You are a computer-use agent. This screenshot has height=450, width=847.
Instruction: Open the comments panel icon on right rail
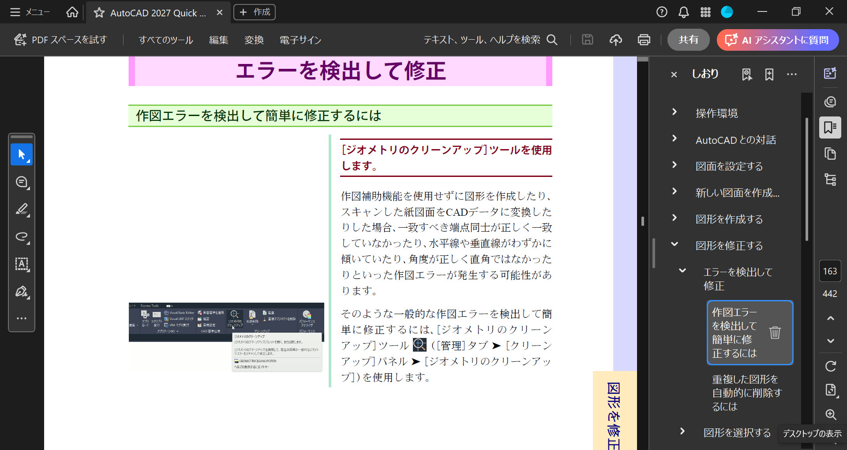pyautogui.click(x=830, y=101)
